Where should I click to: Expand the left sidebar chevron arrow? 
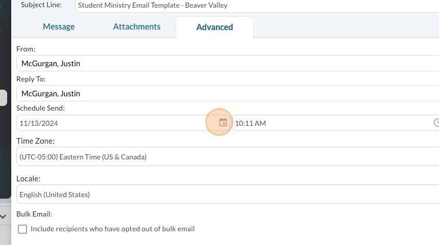point(3,216)
